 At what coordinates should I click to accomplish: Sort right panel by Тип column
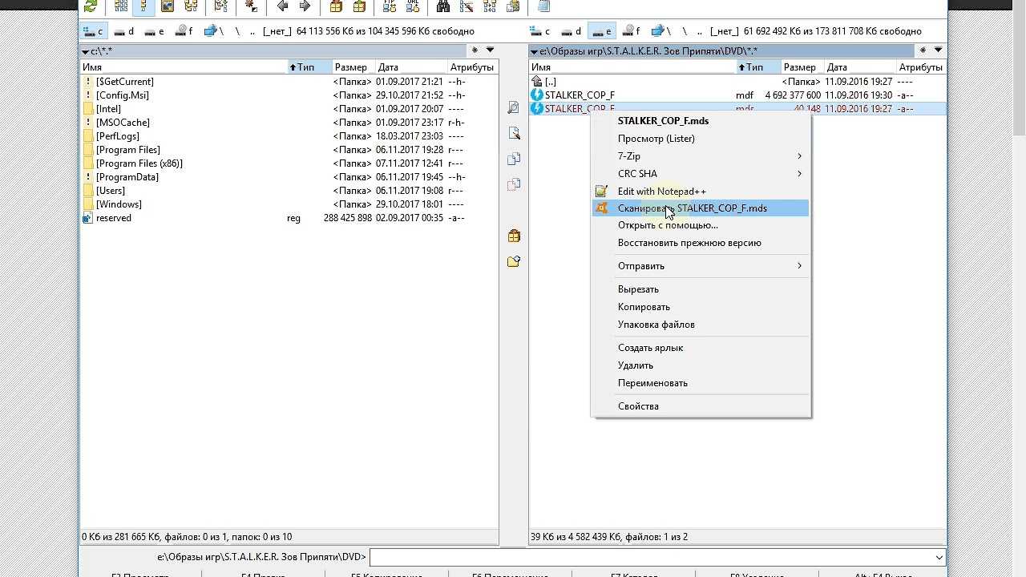[x=758, y=67]
